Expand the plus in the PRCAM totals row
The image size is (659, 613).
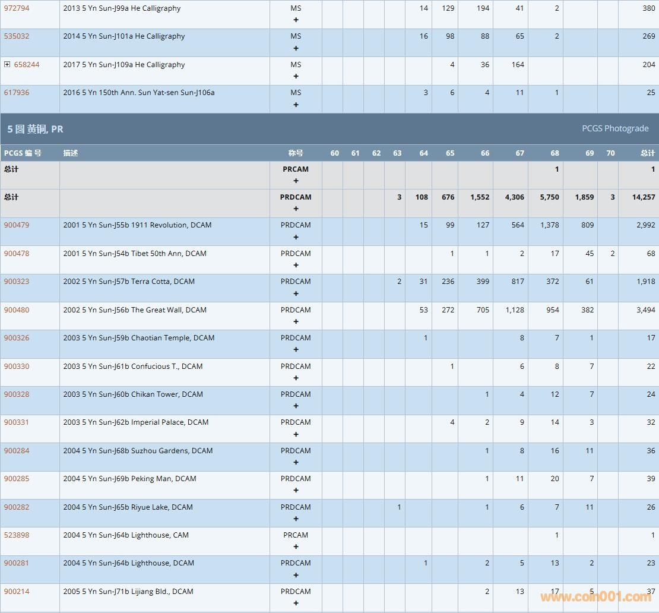click(296, 181)
